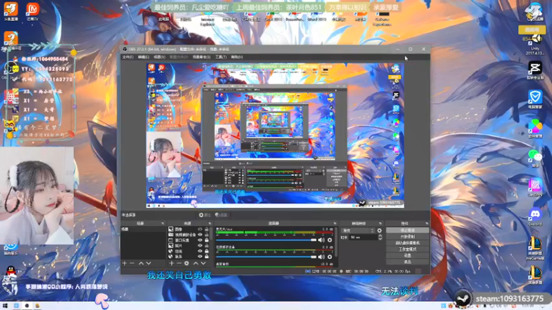
Task: Add a new source with plus icon
Action: [x=171, y=263]
